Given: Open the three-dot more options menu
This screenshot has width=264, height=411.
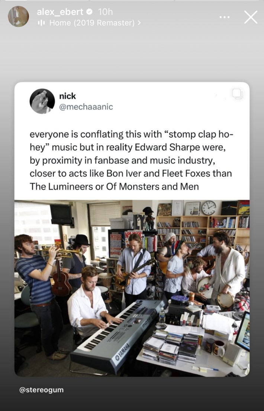Looking at the screenshot, I should [x=224, y=17].
